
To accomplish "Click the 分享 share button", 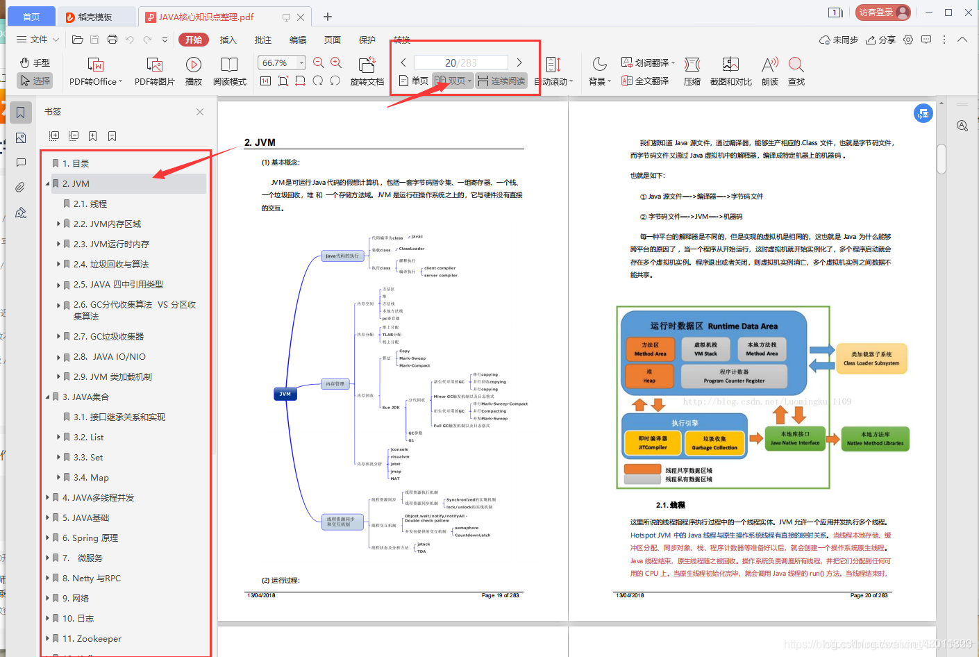I will pos(880,40).
